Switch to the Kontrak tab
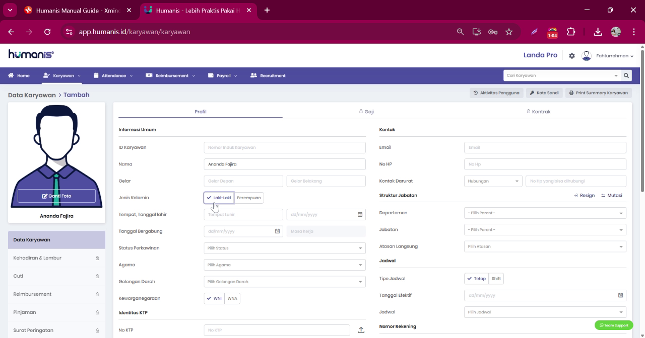This screenshot has height=338, width=645. (539, 112)
